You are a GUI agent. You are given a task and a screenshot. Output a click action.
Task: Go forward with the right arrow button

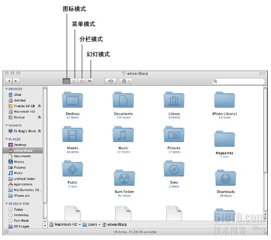pyautogui.click(x=16, y=81)
